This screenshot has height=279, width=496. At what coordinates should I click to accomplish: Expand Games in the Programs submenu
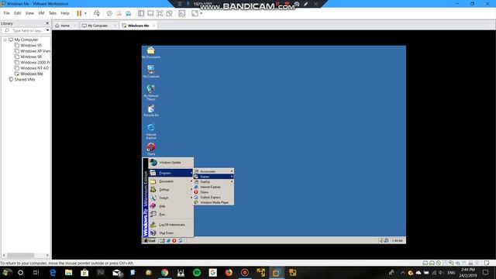214,177
